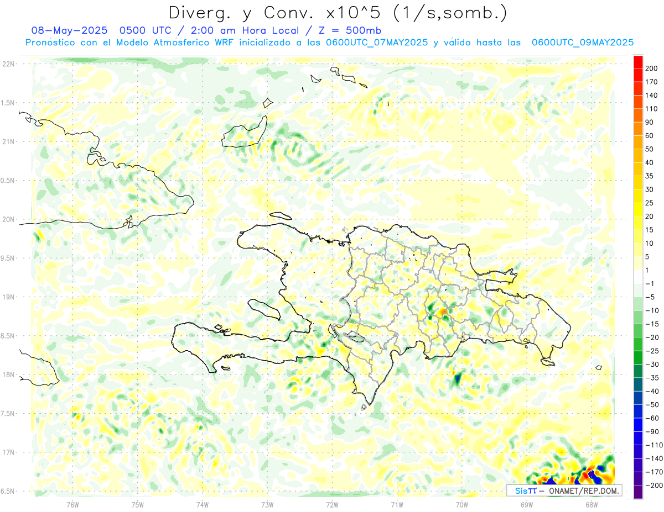Pick colorbar swatch between -140 and -170
The width and height of the screenshot is (664, 512).
tap(638, 465)
